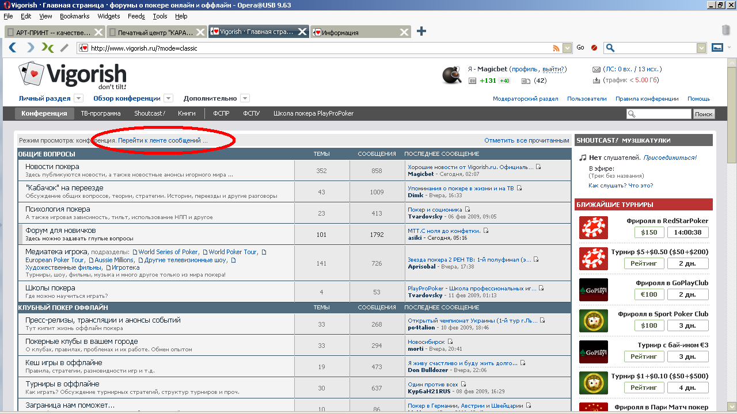Expand the Личный раздел dropdown arrow
737x414 pixels.
(x=79, y=98)
